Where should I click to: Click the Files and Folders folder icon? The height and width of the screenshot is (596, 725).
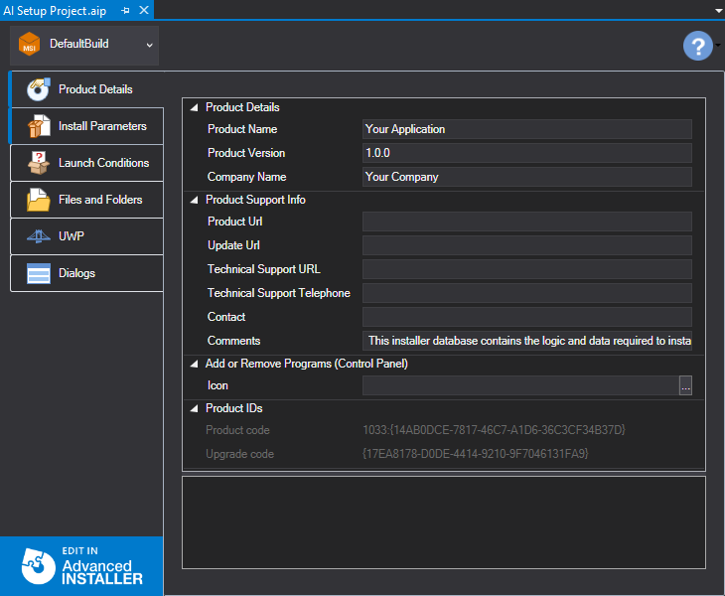tap(38, 200)
